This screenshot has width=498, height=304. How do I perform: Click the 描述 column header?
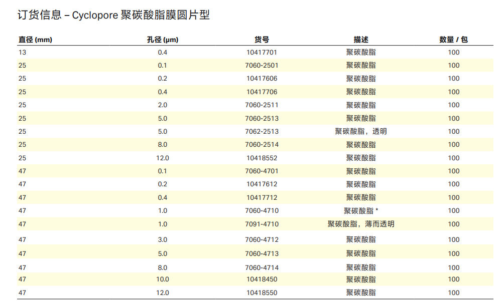(x=360, y=40)
